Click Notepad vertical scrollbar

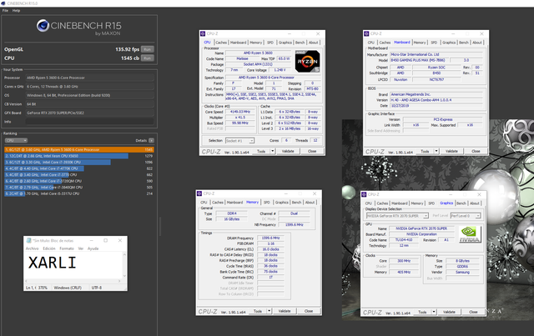pyautogui.click(x=124, y=265)
